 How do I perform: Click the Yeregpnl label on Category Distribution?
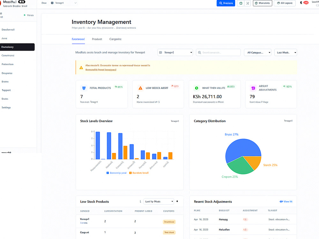(x=288, y=121)
